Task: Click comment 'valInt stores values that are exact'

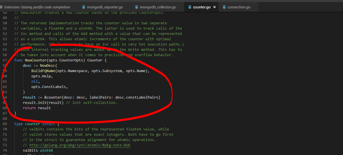Action: pos(98,134)
